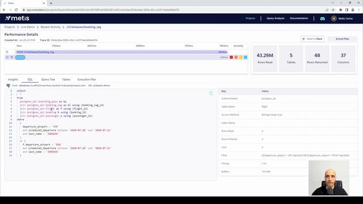Image resolution: width=363 pixels, height=204 pixels.
Task: Open the Chrome three-dot menu
Action: (x=359, y=10)
